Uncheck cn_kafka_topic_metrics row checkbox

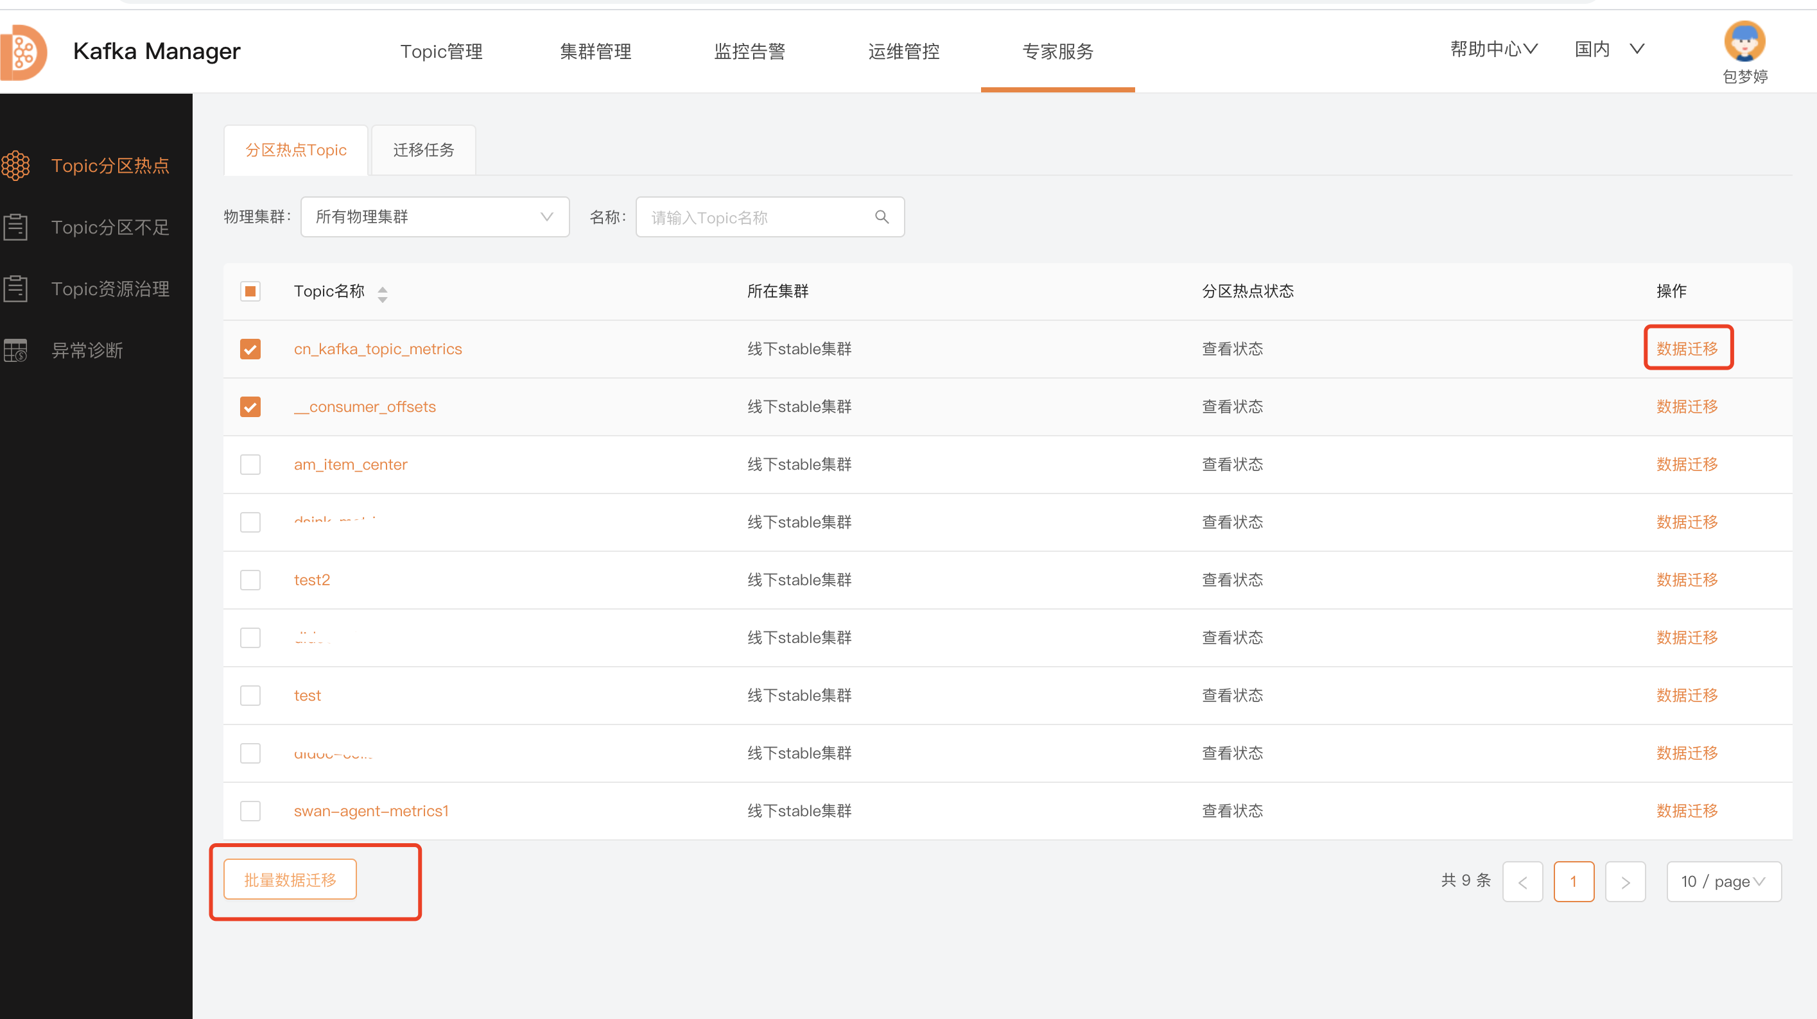point(250,349)
